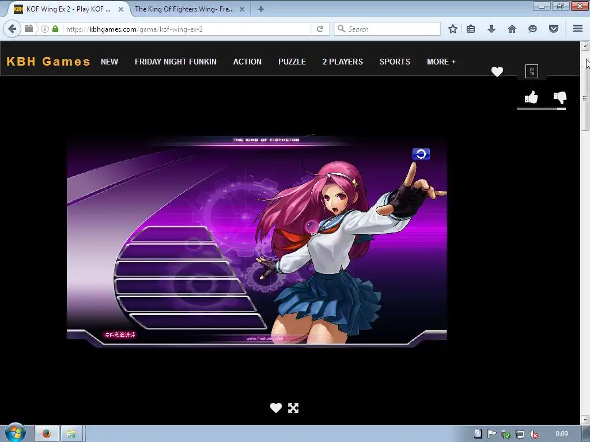Select the fourth game menu slot
The height and width of the screenshot is (442, 590).
click(180, 287)
